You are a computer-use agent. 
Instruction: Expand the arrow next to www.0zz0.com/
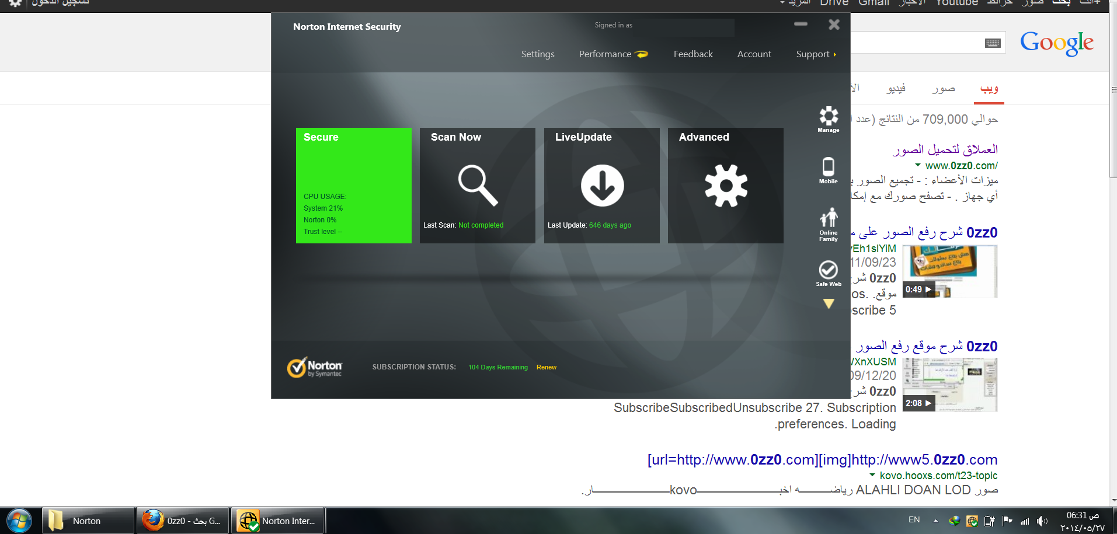pyautogui.click(x=918, y=165)
